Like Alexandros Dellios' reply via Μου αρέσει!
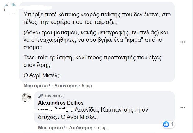193x133 pixels. click(x=52, y=128)
